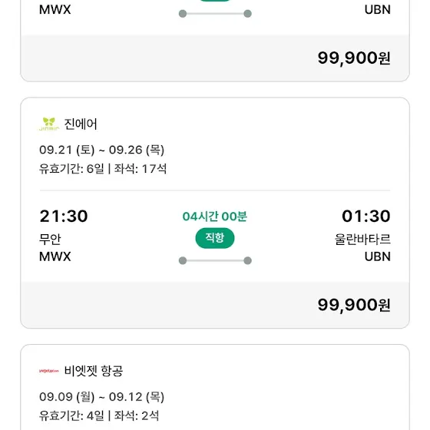Click the 99,900원 price on the Jin Air card
Image resolution: width=430 pixels, height=430 pixels.
click(x=354, y=305)
